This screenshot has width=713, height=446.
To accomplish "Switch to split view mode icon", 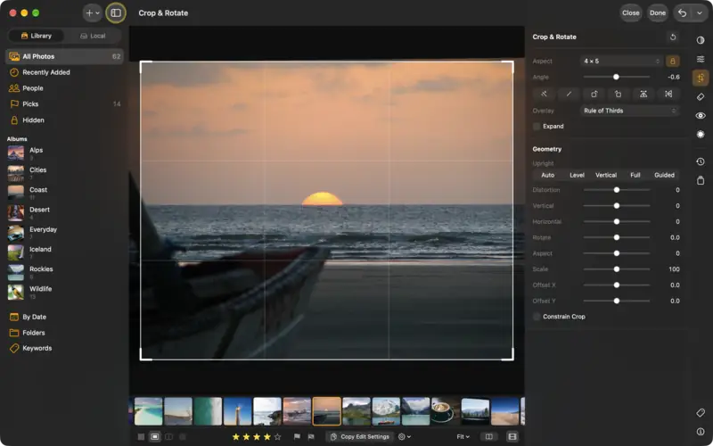I will [x=168, y=436].
